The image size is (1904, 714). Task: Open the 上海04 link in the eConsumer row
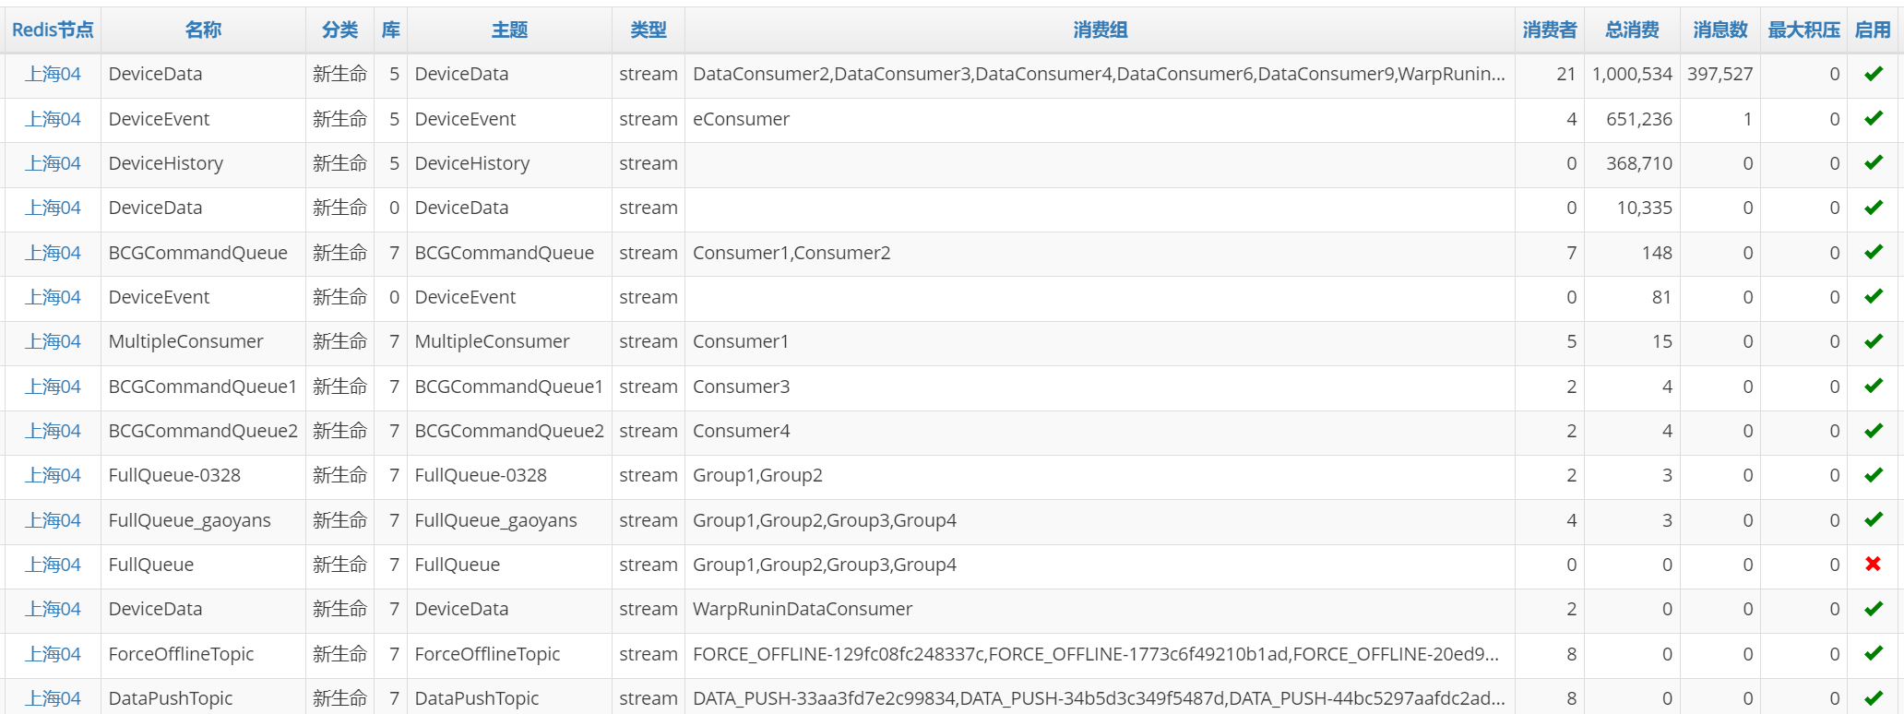[53, 119]
